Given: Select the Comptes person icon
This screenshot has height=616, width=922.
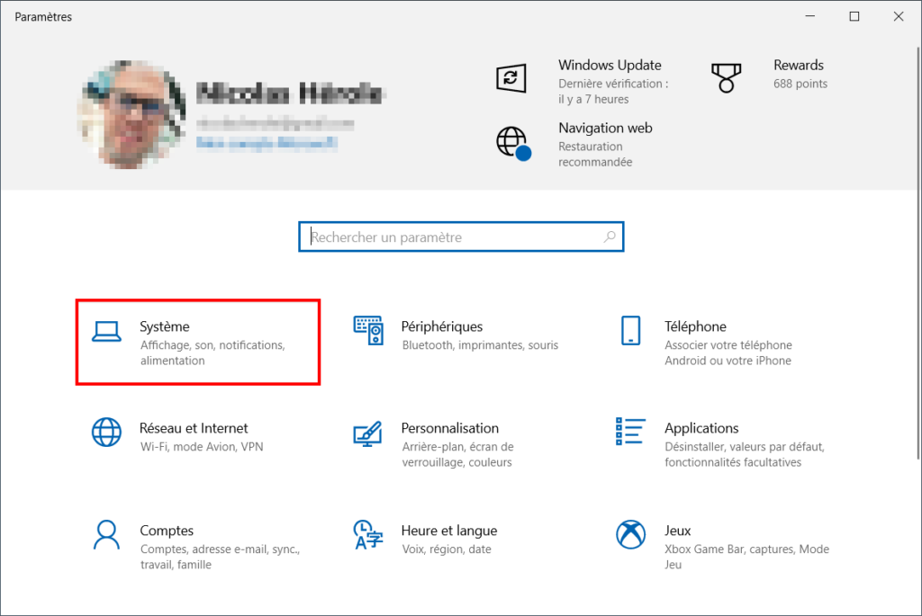Looking at the screenshot, I should 106,535.
